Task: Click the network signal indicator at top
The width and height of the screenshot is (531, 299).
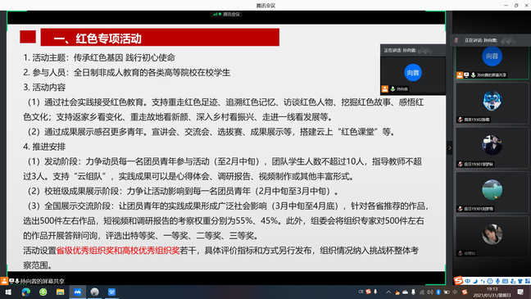Action: pos(216,14)
